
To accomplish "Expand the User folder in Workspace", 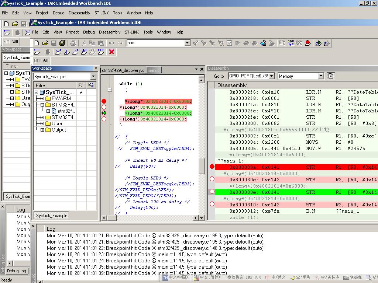I will [42, 123].
